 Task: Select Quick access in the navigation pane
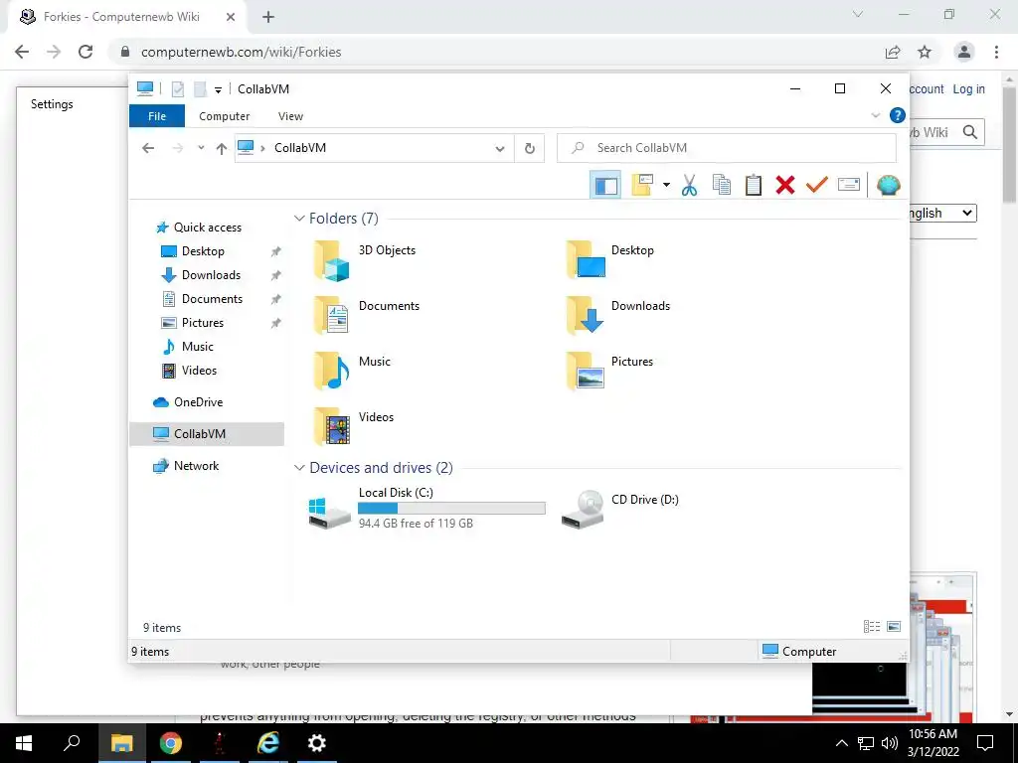point(207,228)
